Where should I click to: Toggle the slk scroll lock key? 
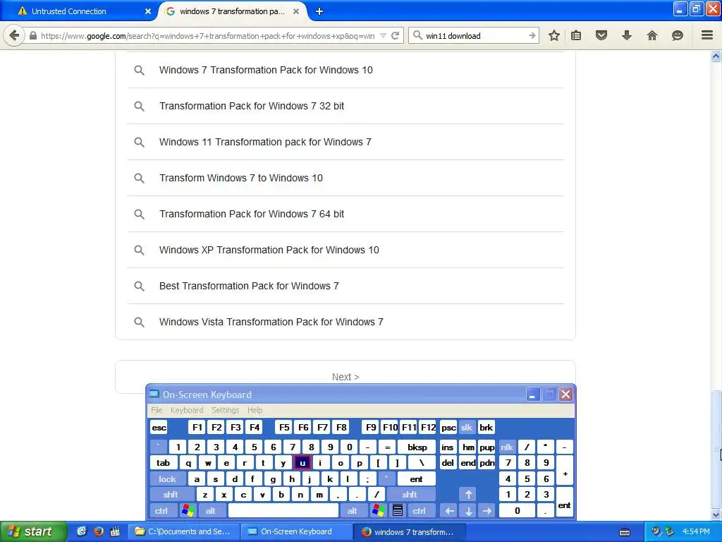(467, 427)
